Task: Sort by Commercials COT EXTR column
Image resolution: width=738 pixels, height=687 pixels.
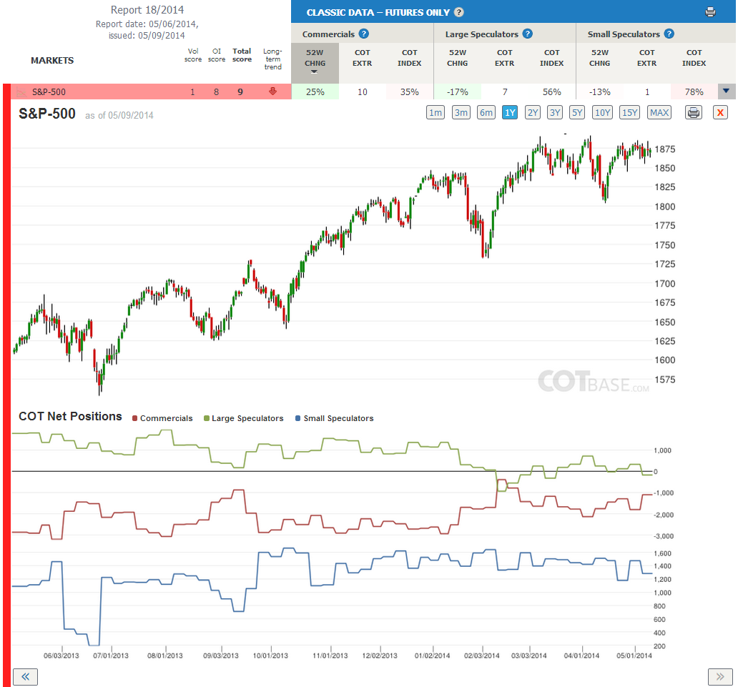Action: coord(363,58)
